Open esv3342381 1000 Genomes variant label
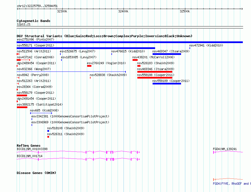Viewport: 251px width, 192px height. click(70, 116)
